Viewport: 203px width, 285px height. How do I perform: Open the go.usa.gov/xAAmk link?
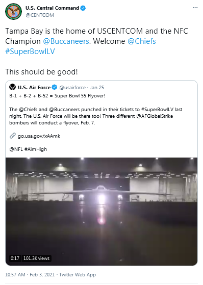[x=39, y=136]
